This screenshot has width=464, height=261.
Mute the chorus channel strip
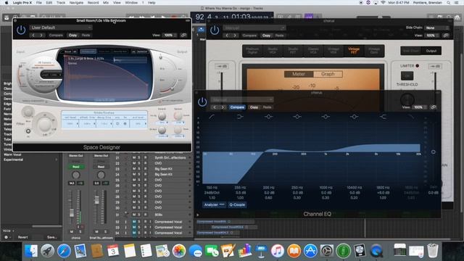tap(72, 231)
